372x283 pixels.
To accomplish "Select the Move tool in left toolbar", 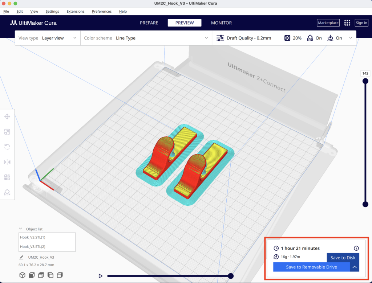I will click(x=7, y=116).
